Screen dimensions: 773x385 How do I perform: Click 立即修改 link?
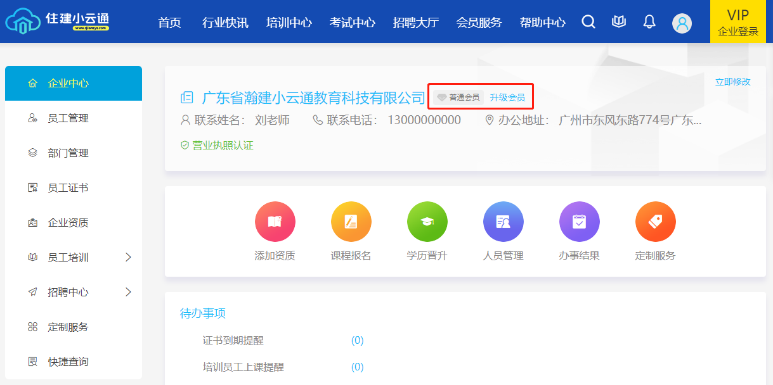point(732,82)
